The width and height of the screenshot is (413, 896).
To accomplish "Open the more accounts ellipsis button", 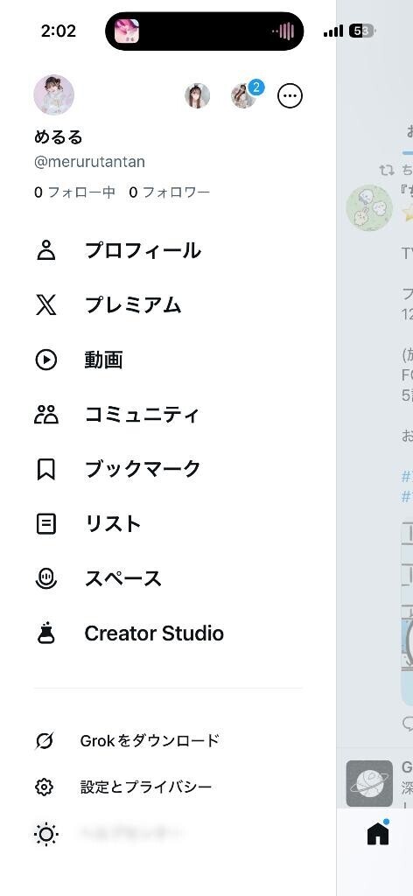I will [290, 96].
